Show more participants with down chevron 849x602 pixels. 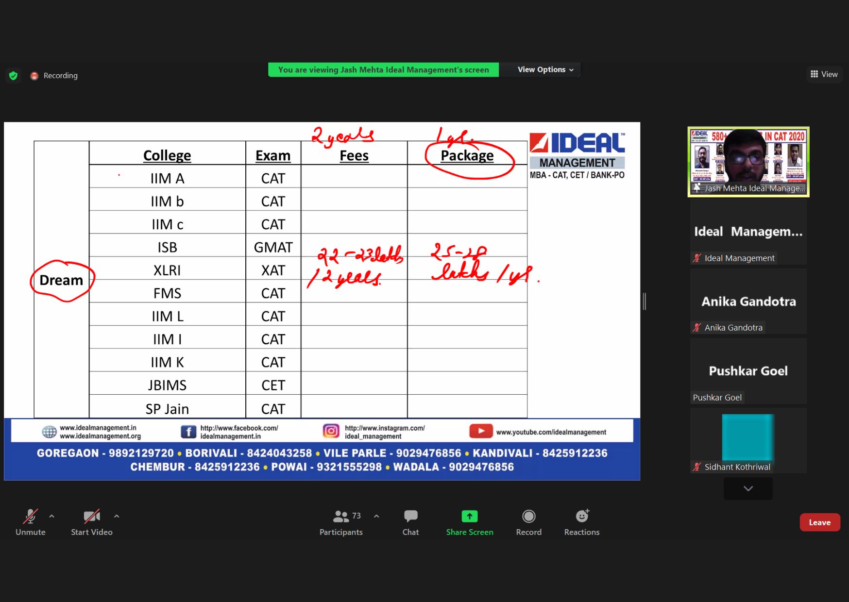748,488
